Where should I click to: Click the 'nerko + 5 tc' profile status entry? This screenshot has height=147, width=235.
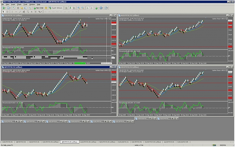(139, 145)
